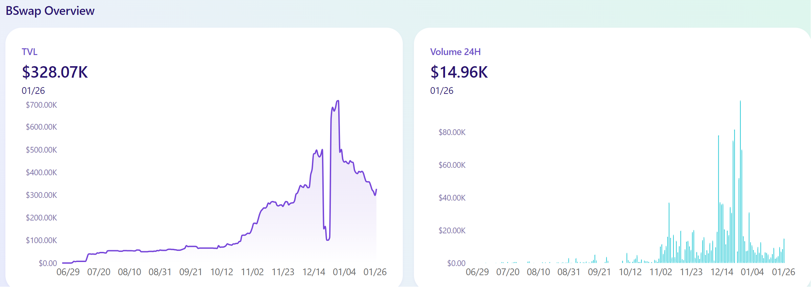
Task: Click the $80.00K Volume axis label
Action: [452, 132]
